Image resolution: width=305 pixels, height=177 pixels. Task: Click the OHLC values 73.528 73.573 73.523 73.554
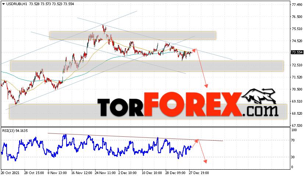(51, 4)
